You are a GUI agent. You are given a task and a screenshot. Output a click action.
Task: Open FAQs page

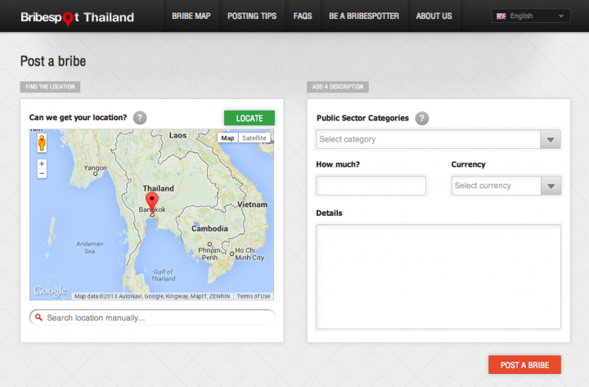tap(303, 16)
